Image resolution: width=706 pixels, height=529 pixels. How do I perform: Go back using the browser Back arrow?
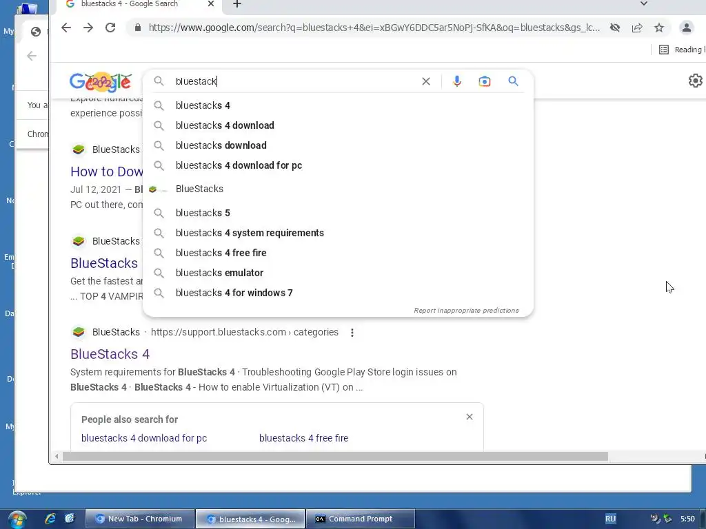[66, 28]
